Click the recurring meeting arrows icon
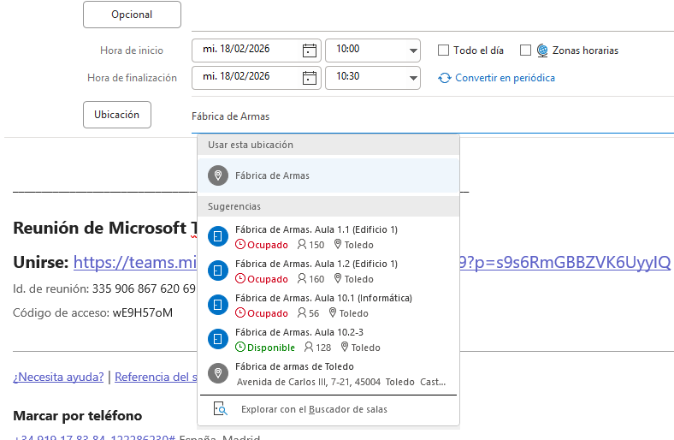The height and width of the screenshot is (440, 674). pos(445,78)
